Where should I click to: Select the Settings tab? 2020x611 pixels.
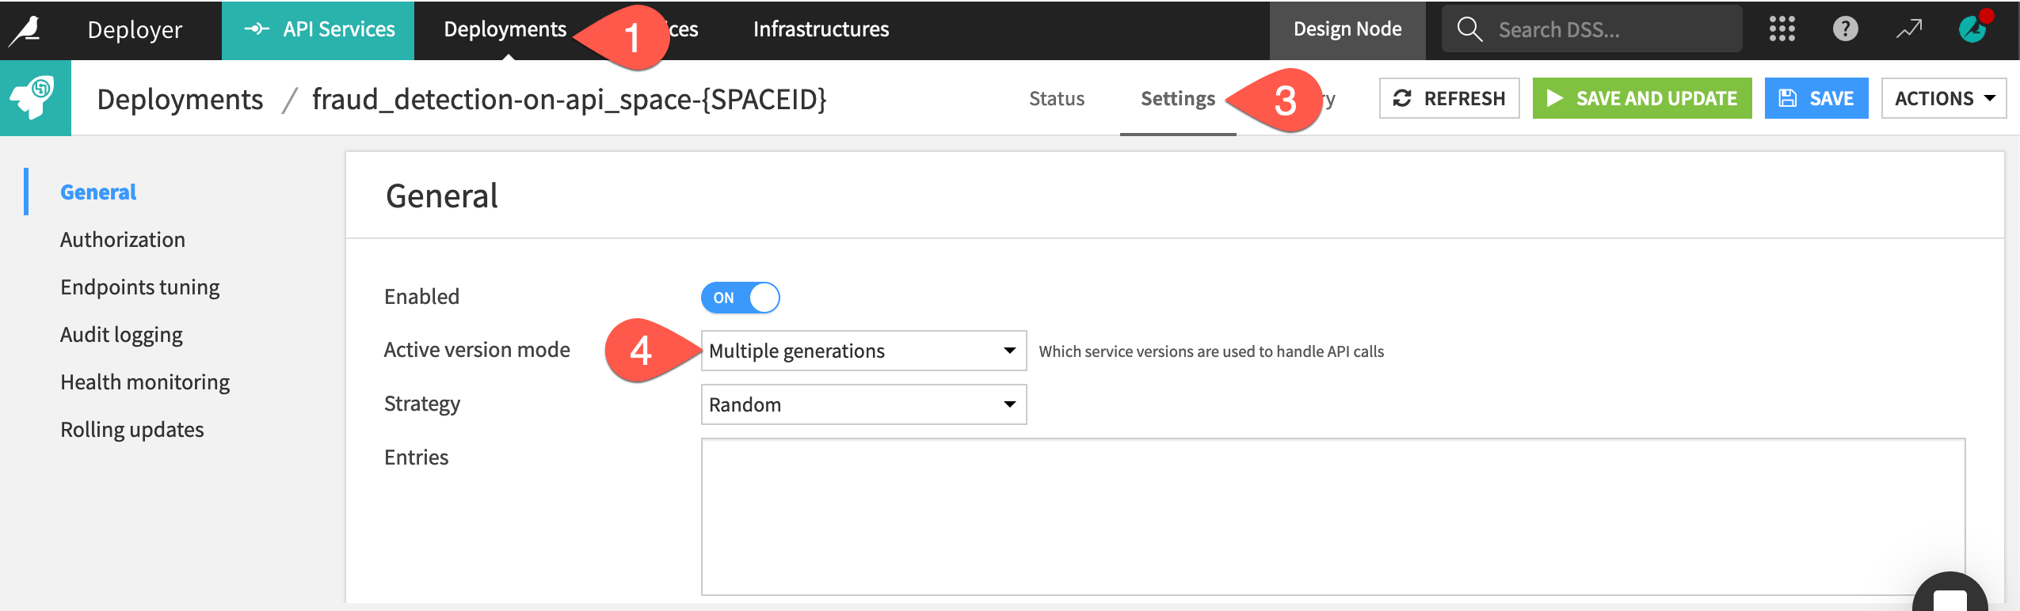(x=1177, y=99)
